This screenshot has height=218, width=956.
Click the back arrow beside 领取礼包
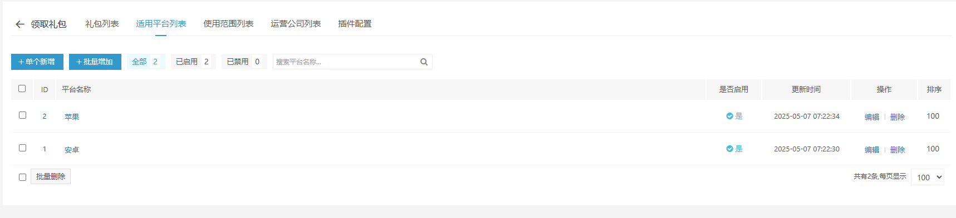coord(20,24)
